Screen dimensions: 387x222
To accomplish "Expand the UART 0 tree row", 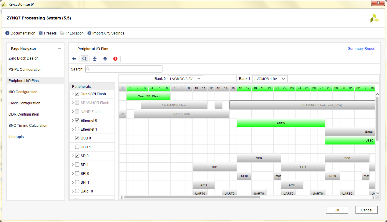I will 73,191.
